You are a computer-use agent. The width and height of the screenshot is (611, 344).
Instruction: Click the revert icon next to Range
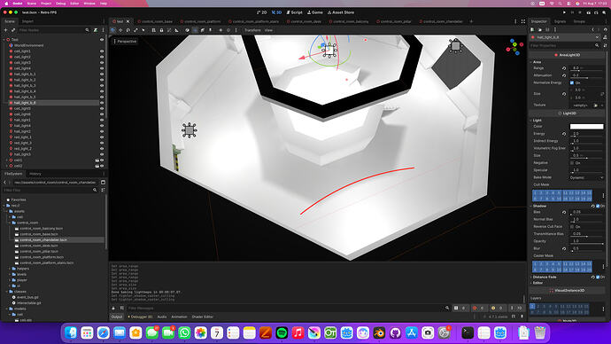pos(564,68)
